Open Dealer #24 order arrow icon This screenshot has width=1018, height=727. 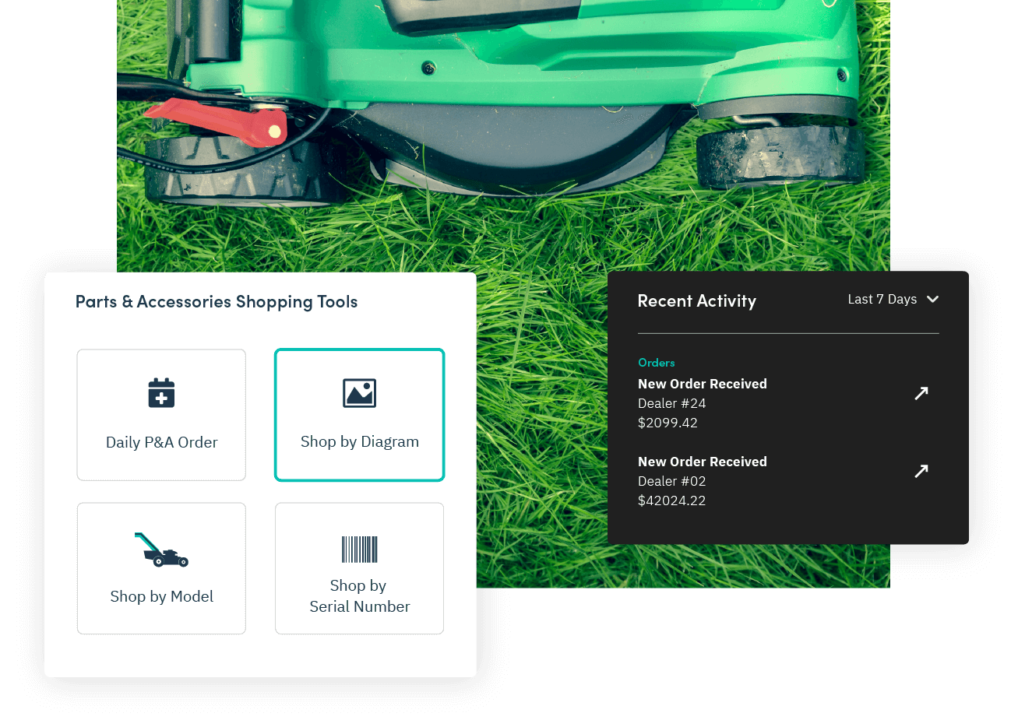(921, 393)
